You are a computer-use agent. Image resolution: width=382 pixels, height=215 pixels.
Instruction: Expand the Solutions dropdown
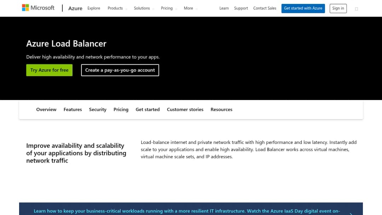pos(144,8)
